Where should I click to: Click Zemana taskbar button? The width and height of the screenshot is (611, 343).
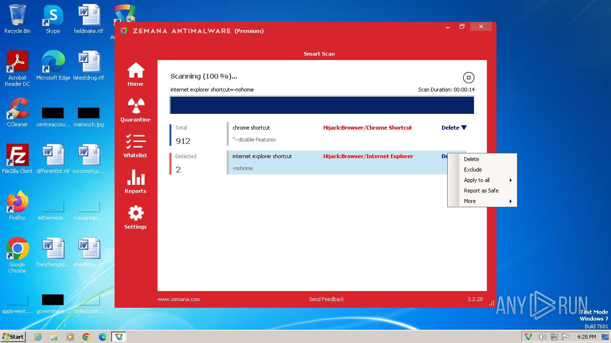119,337
